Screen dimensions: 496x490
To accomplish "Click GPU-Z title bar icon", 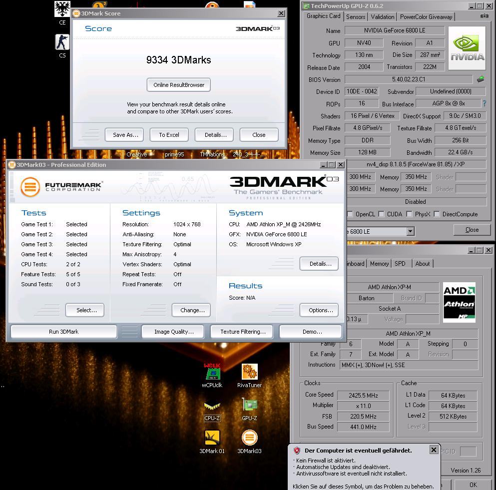I will point(306,6).
